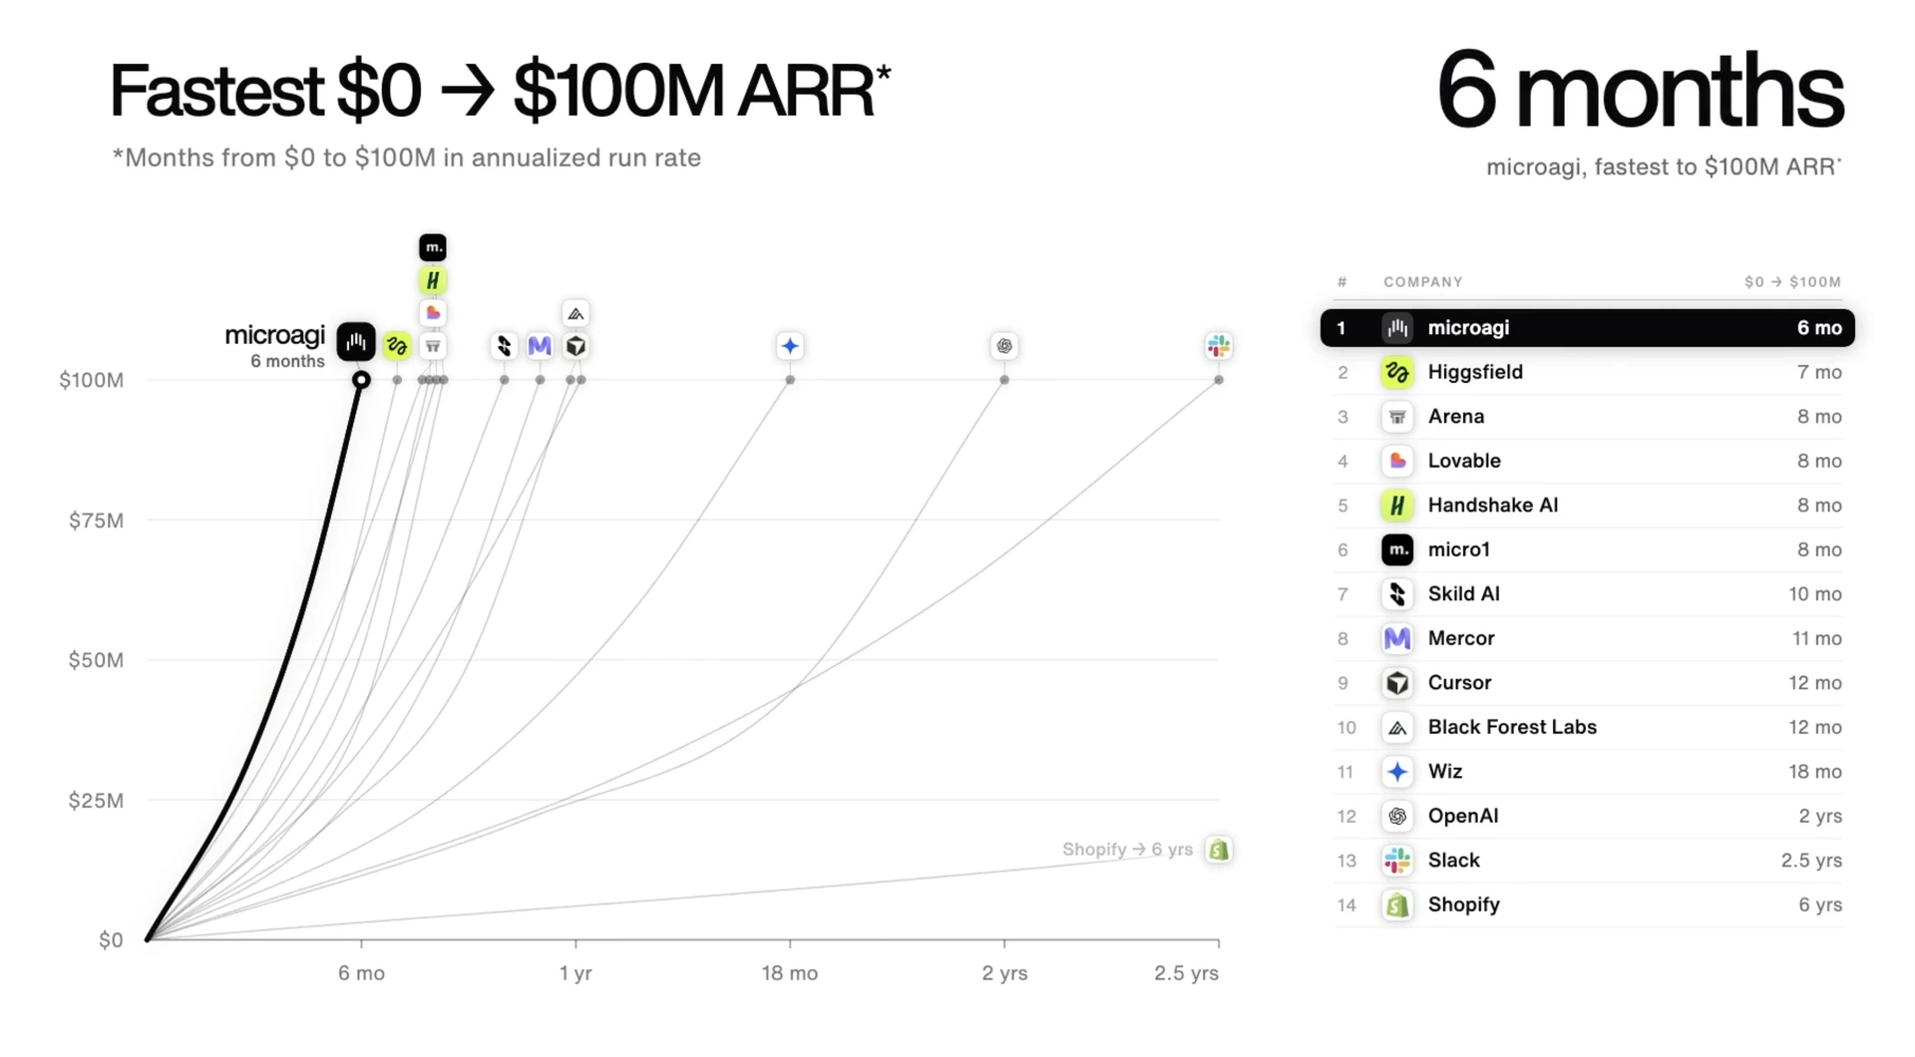Click the Mercor M icon on the chart
The height and width of the screenshot is (1057, 1915).
click(540, 346)
